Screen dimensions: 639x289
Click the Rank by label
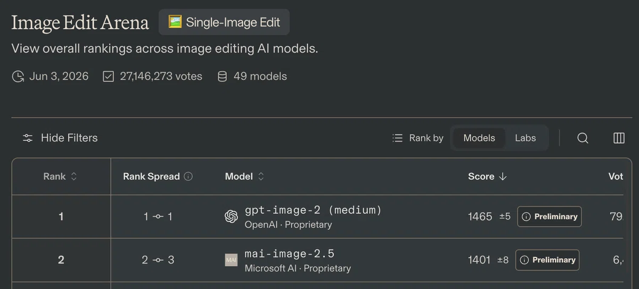click(426, 138)
